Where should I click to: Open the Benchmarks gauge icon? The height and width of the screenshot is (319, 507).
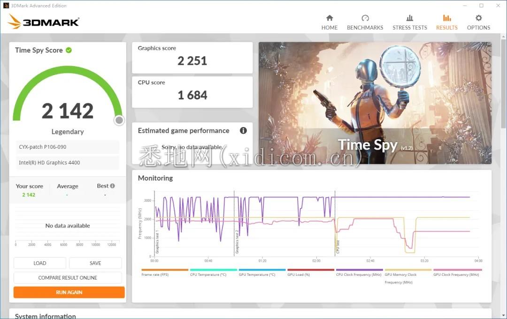click(x=365, y=18)
